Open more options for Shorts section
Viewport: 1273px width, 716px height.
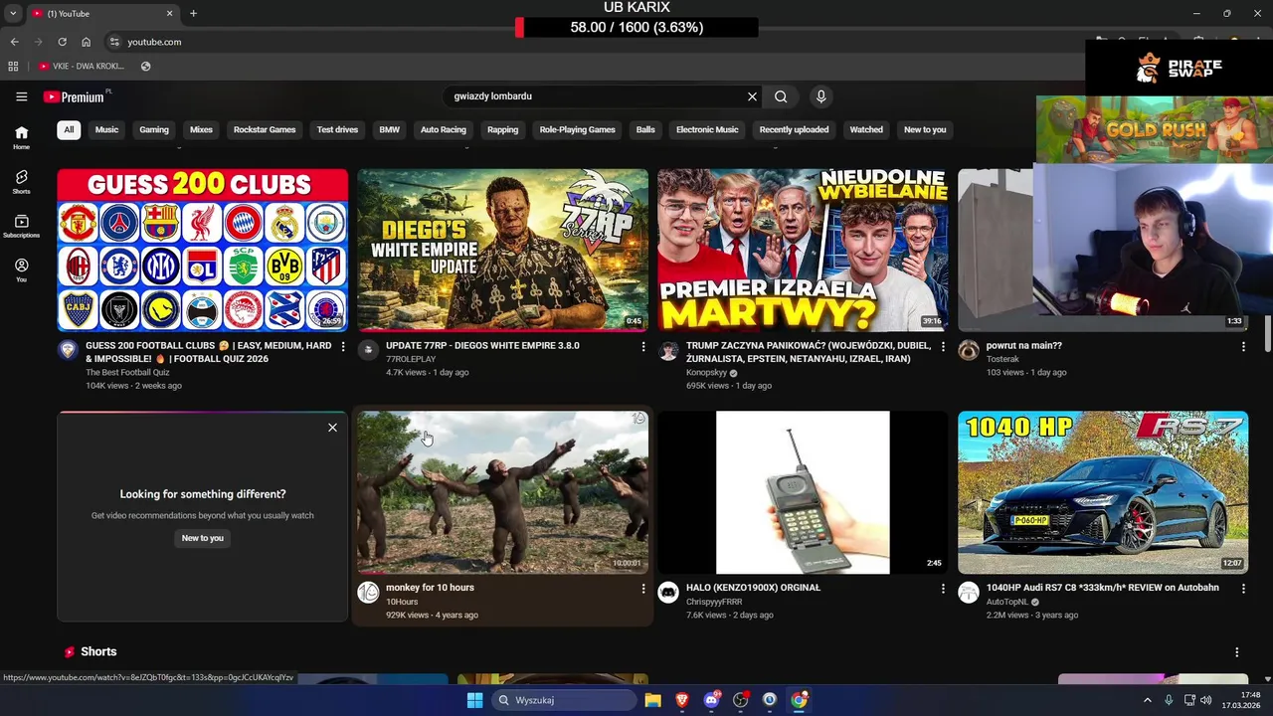[1237, 652]
